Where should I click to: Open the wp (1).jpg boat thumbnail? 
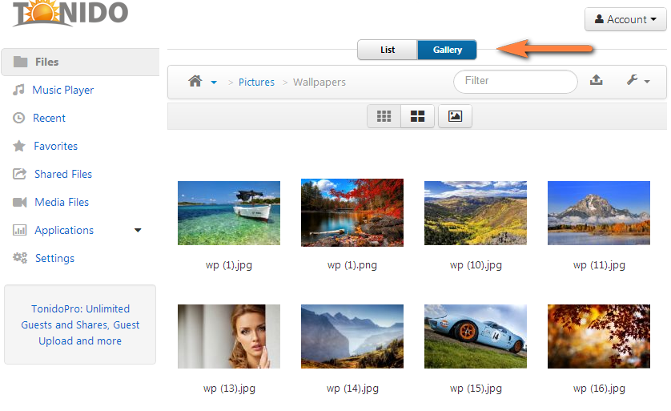pos(229,213)
